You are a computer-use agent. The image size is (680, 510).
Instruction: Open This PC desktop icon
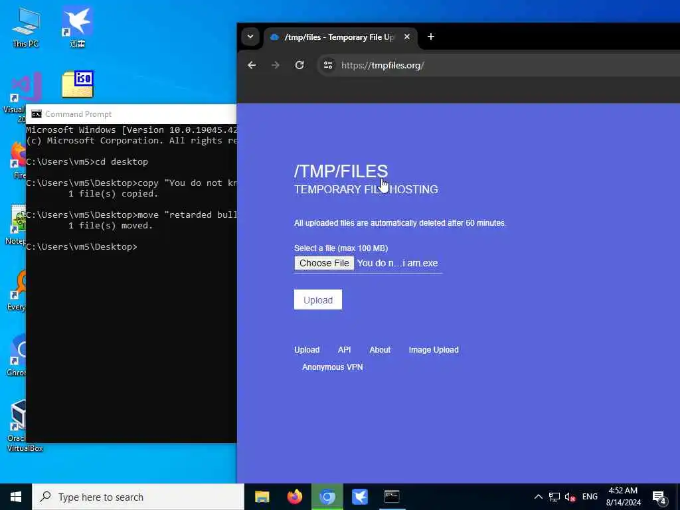pos(26,27)
